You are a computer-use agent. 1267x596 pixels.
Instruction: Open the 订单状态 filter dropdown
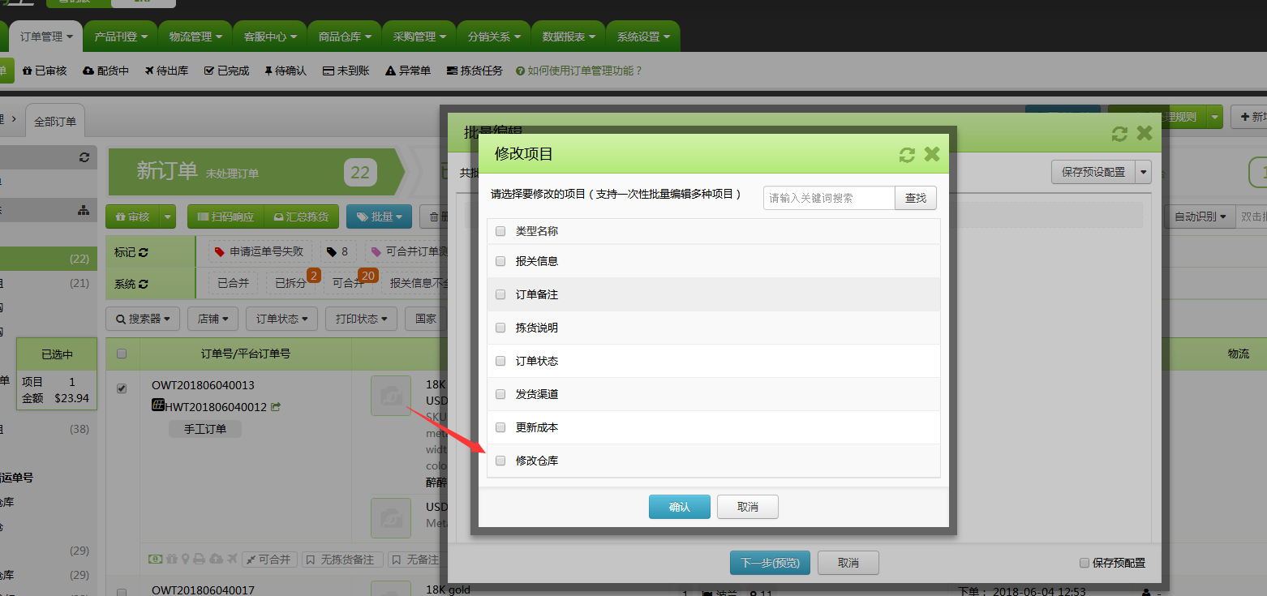(281, 319)
